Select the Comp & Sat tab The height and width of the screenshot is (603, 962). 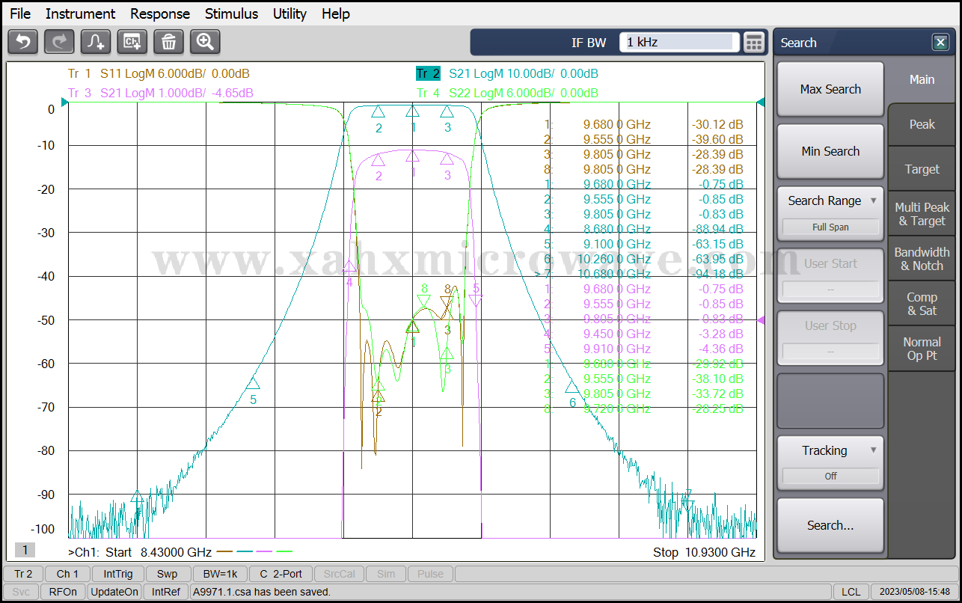tap(922, 304)
